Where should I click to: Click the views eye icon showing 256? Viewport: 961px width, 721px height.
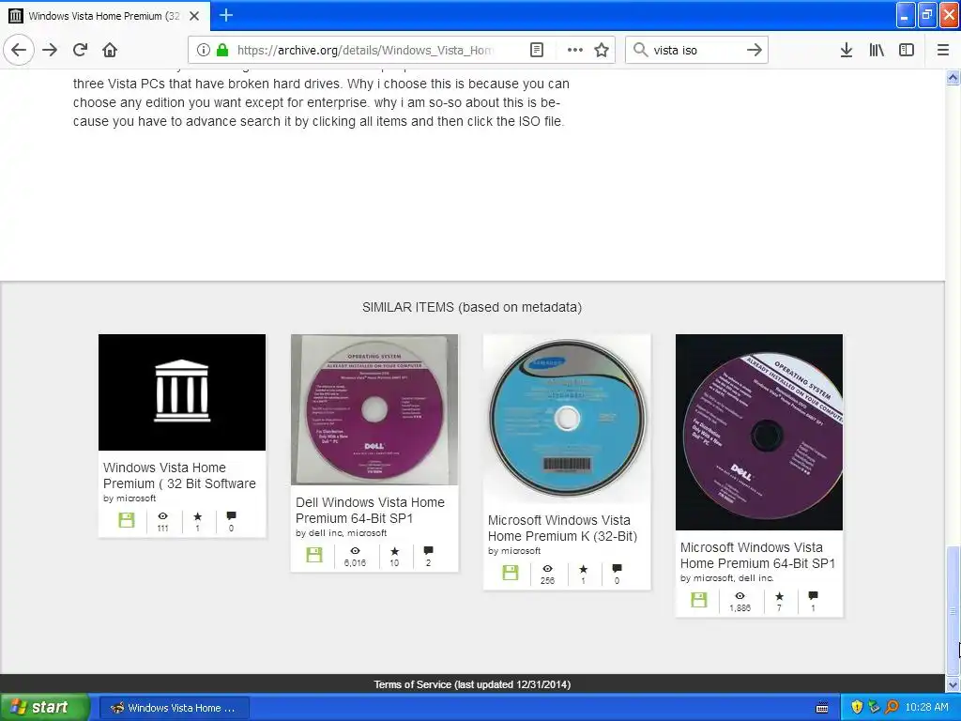coord(547,569)
